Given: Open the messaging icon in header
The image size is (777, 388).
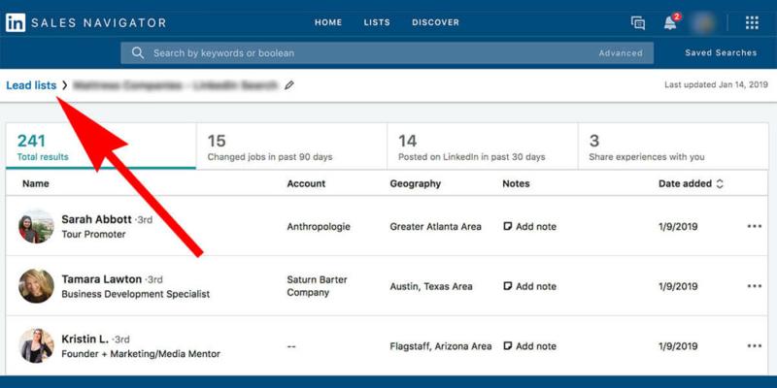Looking at the screenshot, I should click(x=638, y=23).
